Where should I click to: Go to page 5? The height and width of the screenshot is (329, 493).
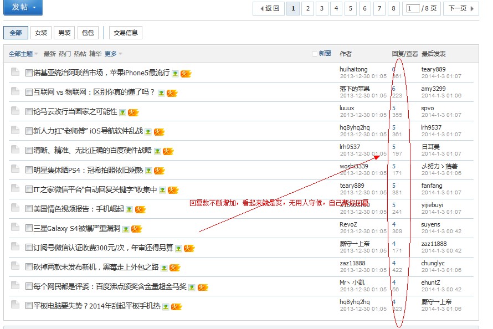pyautogui.click(x=351, y=8)
